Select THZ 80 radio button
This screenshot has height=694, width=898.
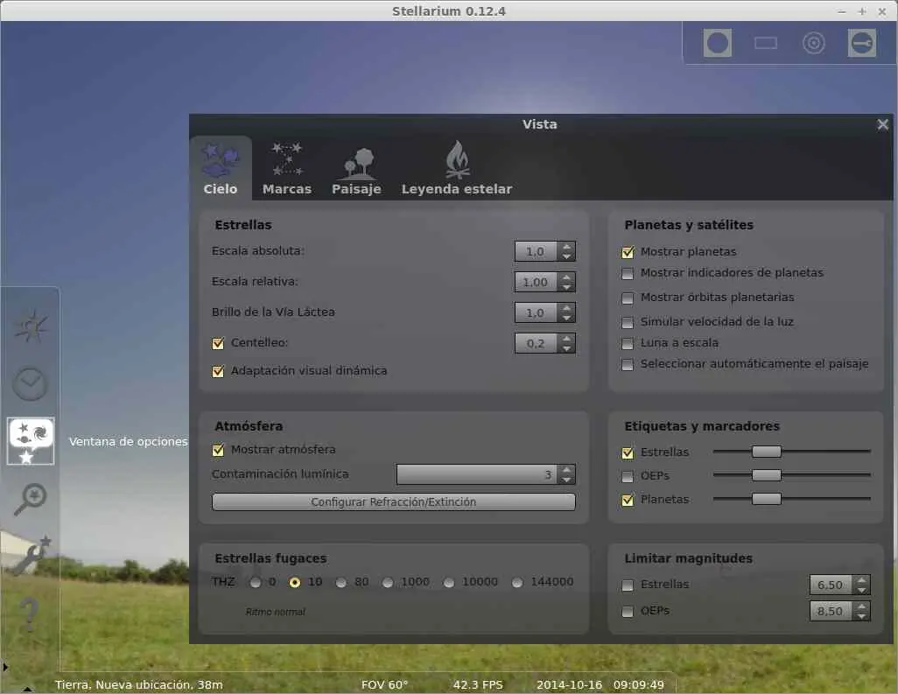[341, 582]
